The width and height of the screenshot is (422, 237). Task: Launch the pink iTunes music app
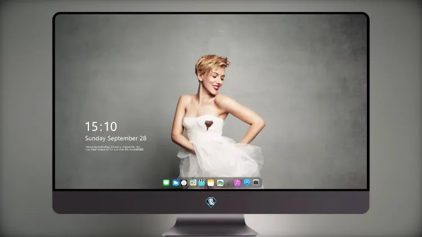(237, 183)
